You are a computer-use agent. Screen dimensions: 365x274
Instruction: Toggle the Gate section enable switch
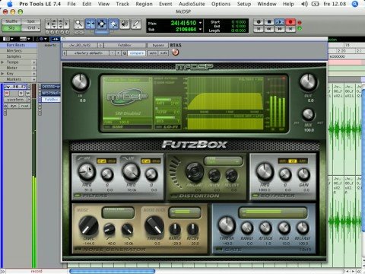[x=219, y=250]
